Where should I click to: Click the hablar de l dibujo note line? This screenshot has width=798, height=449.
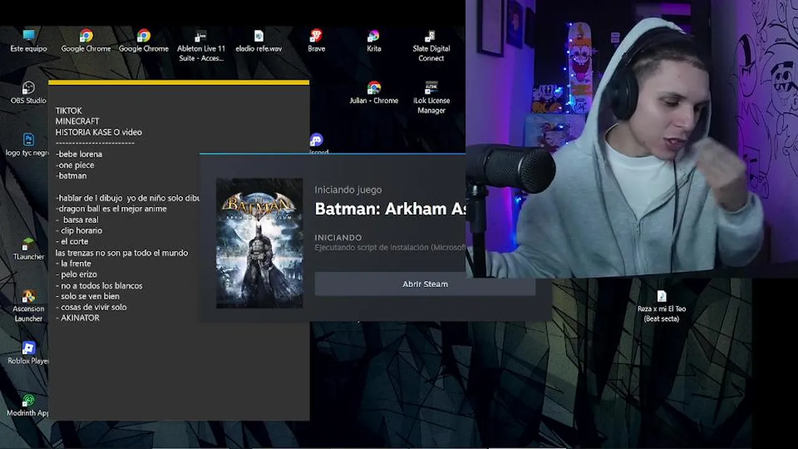pyautogui.click(x=127, y=198)
